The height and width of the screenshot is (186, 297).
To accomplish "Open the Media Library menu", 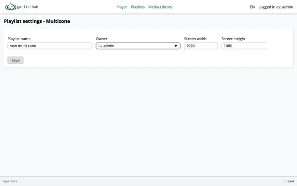I will tap(160, 7).
